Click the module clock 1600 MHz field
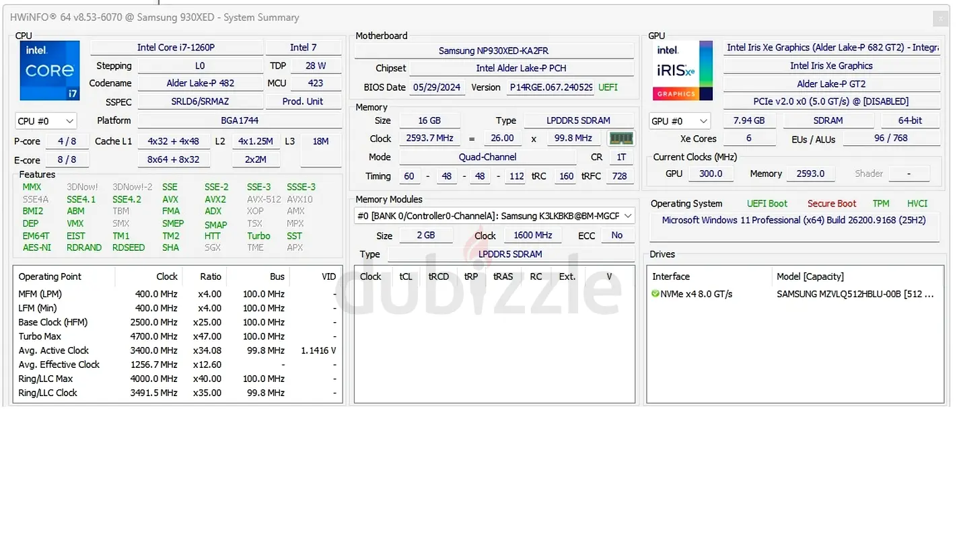957x538 pixels. [x=533, y=235]
